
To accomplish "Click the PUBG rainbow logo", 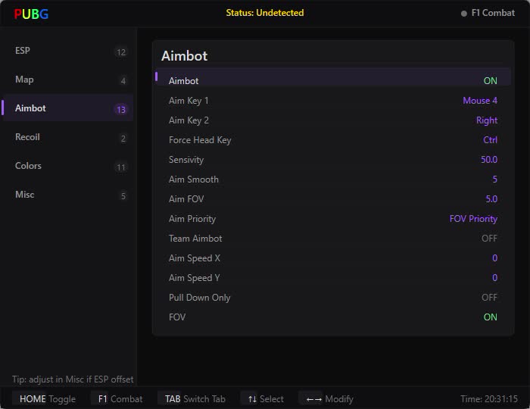I will point(31,14).
